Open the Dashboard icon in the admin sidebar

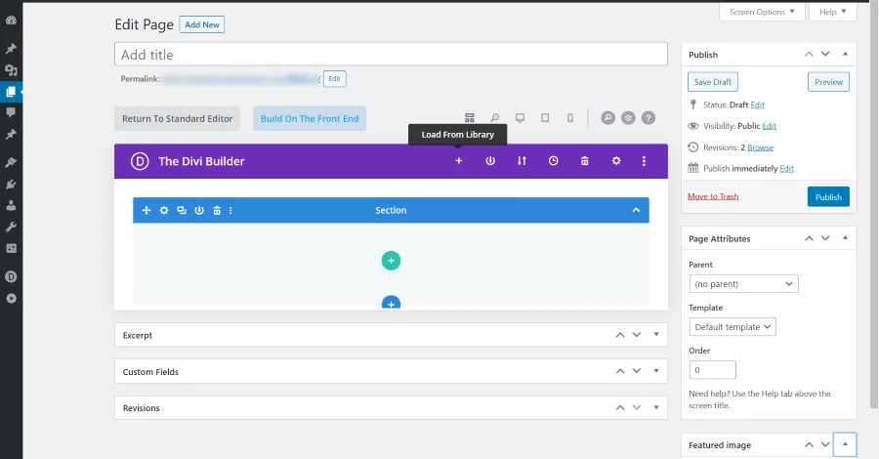11,21
